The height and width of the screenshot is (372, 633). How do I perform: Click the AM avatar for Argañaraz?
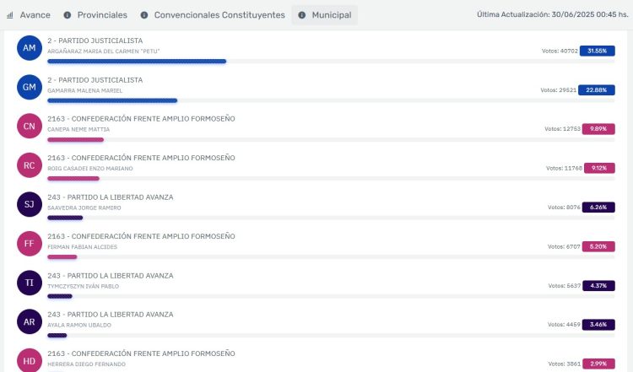[x=30, y=48]
